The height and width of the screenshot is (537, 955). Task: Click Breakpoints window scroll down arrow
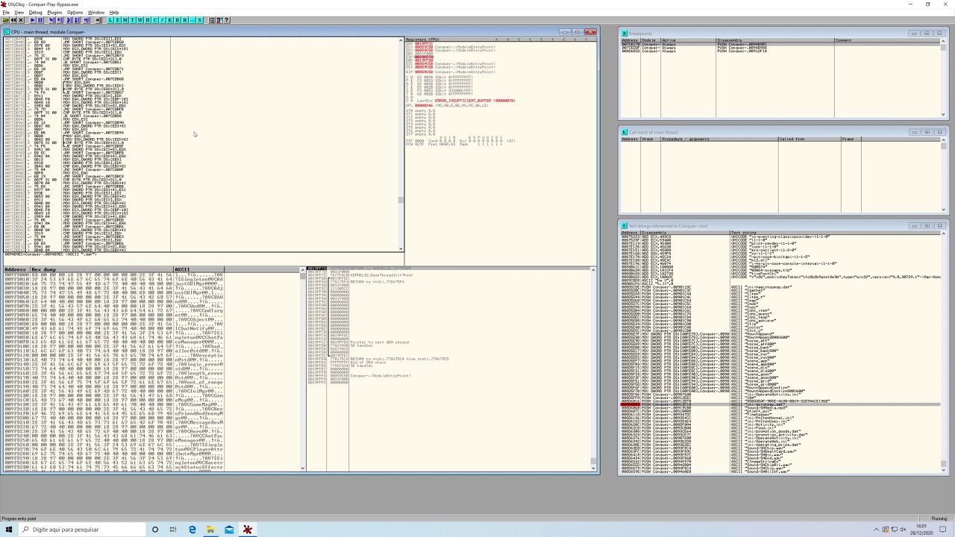[x=943, y=115]
